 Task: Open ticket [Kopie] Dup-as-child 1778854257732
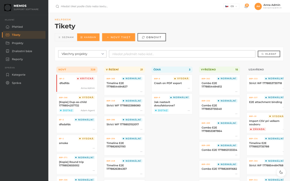tap(77, 104)
